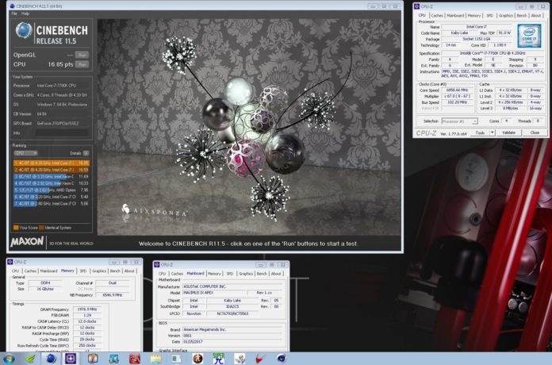Select ranking entry 4 Xeon 10.33

[52, 183]
